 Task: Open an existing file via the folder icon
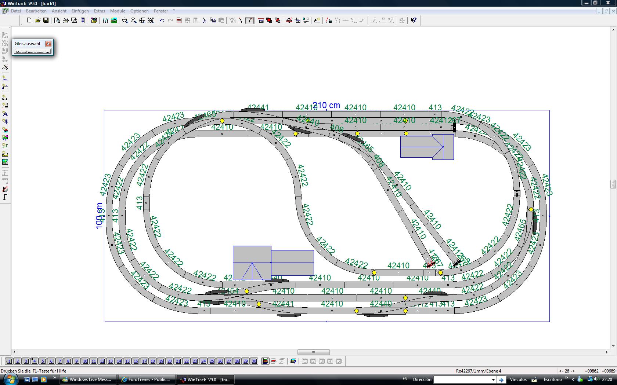(37, 21)
